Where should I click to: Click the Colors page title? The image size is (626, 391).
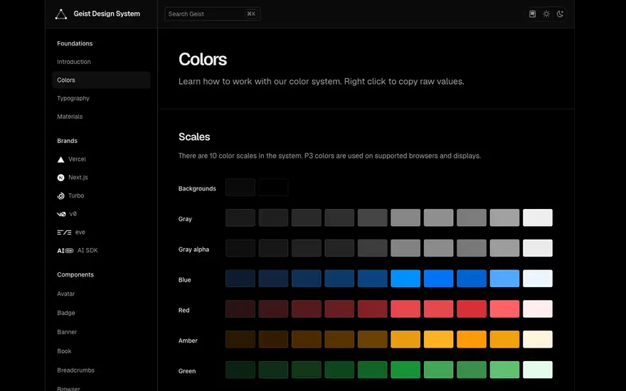[203, 60]
